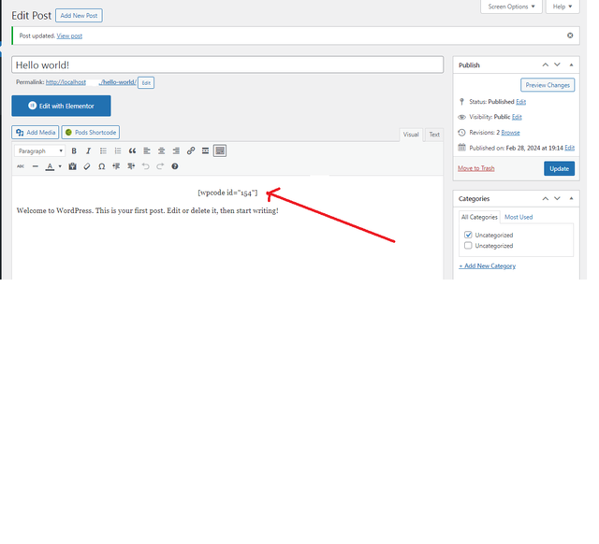Open the hello-world permalink URL

click(x=91, y=82)
